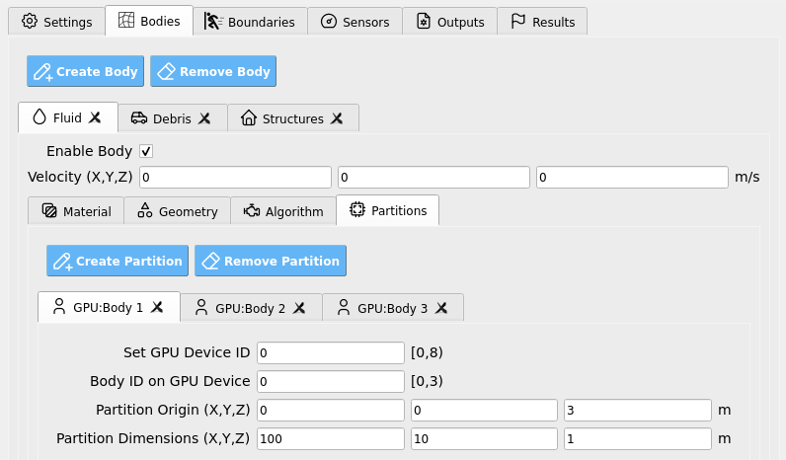Viewport: 786px width, 460px height.
Task: Close the Debris tab with its X
Action: click(204, 118)
